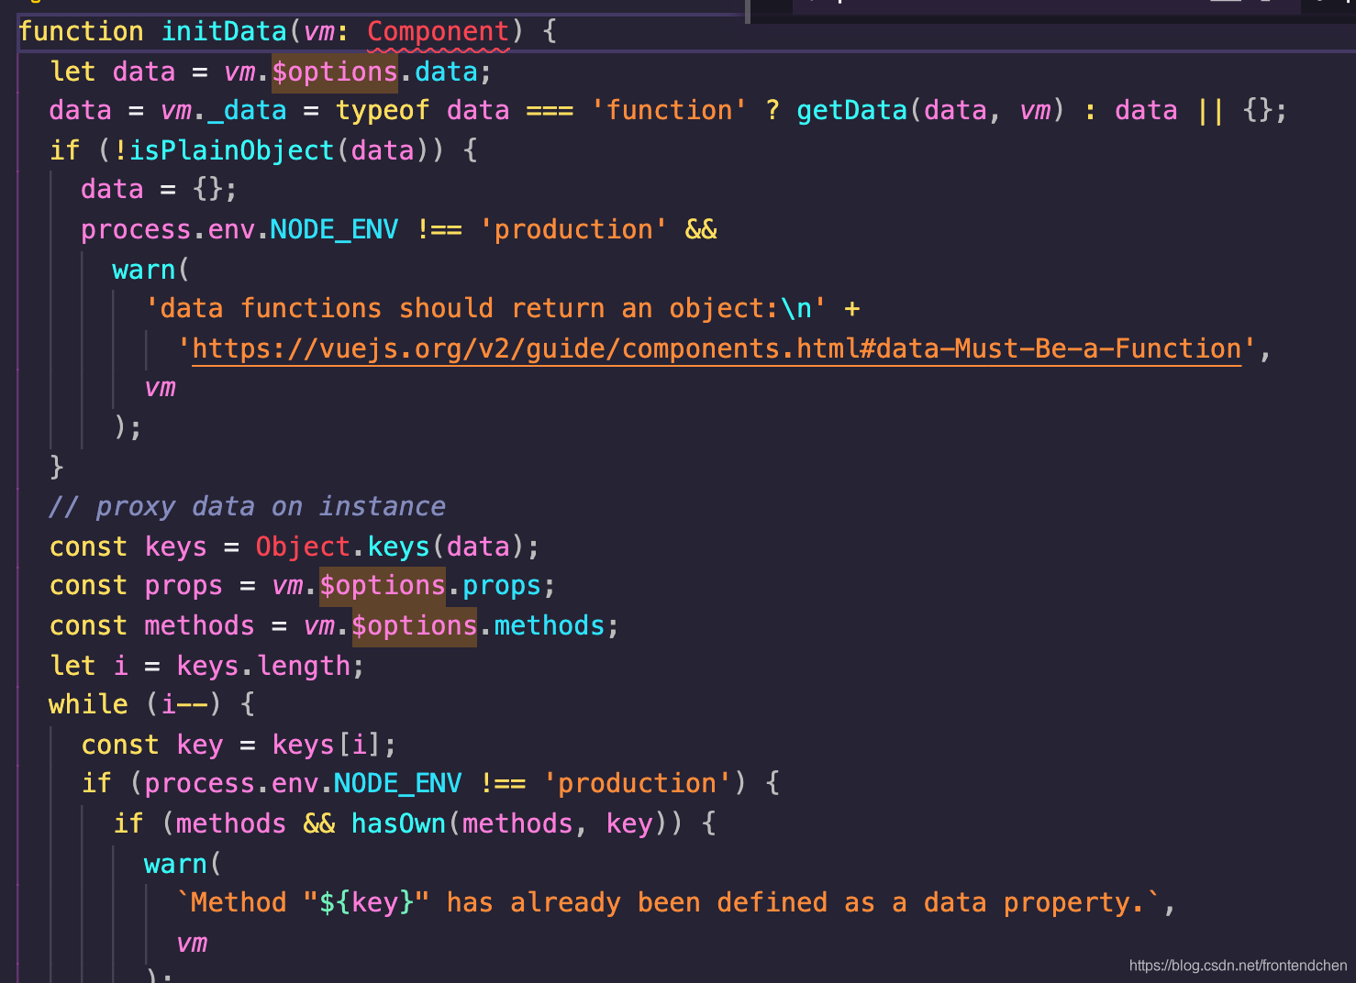Click the .data property ending the let data line

[446, 72]
